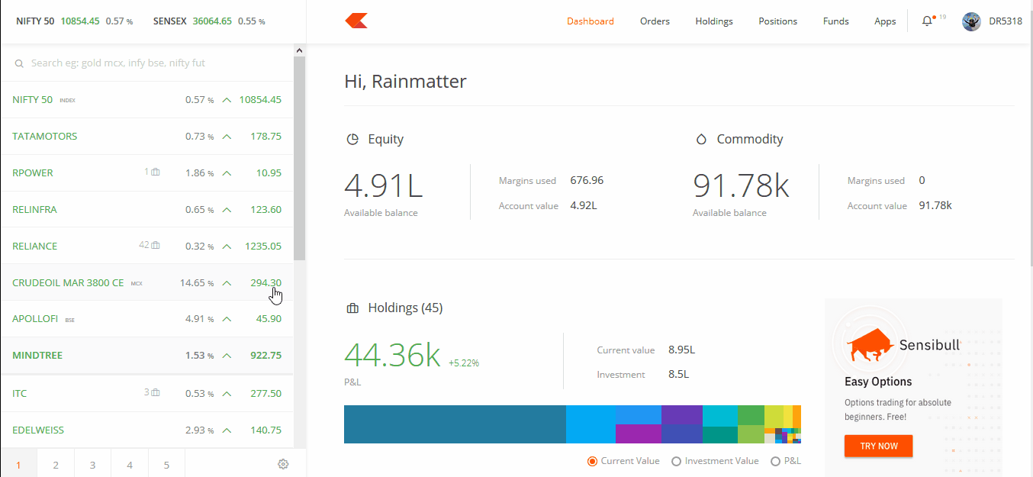Click the profile avatar image
Viewport: 1033px width, 477px height.
click(x=970, y=21)
